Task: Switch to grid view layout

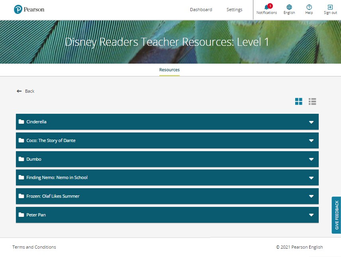Action: (299, 101)
